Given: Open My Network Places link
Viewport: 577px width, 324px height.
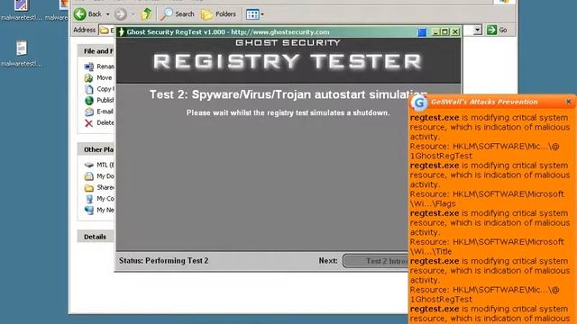Looking at the screenshot, I should click(99, 210).
